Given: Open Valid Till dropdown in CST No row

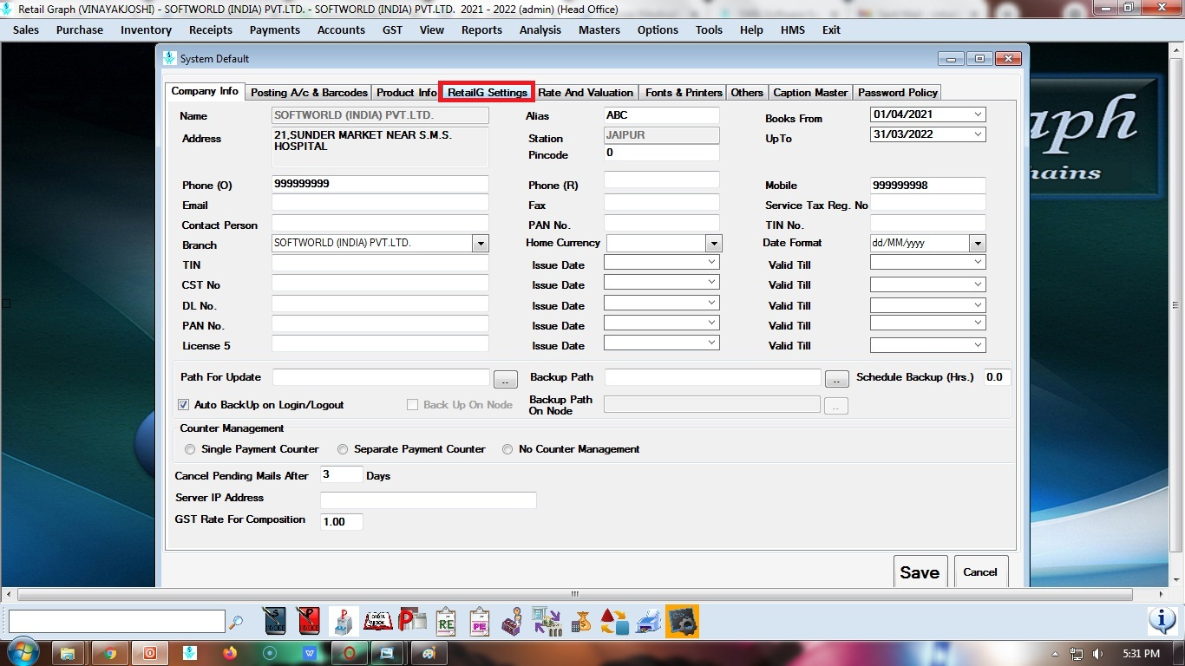Looking at the screenshot, I should point(979,284).
